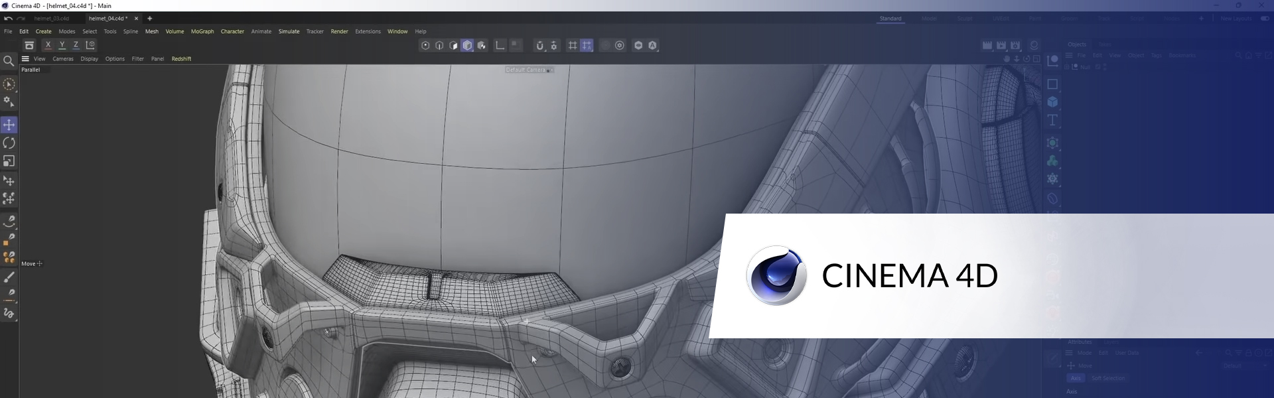The image size is (1274, 398).
Task: Toggle X axis lock
Action: (48, 45)
